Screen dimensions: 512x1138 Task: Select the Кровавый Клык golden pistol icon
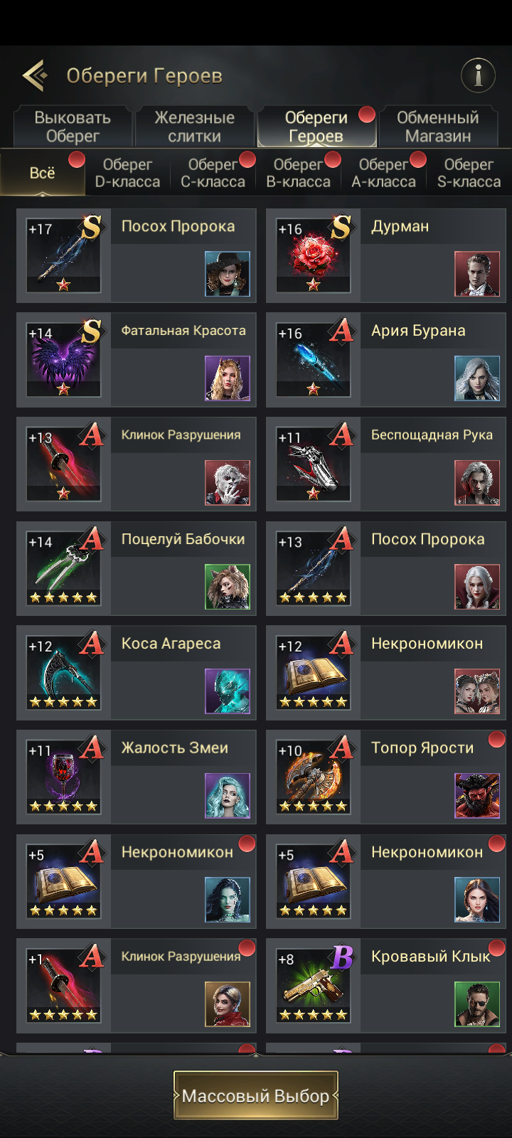point(313,985)
